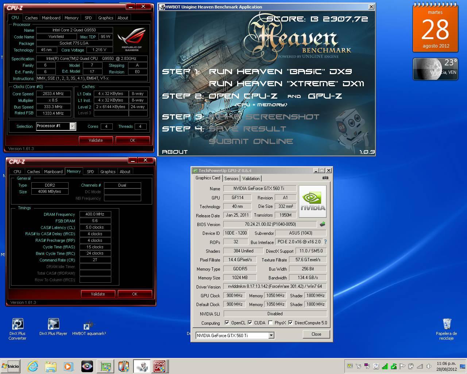Click the Inicio start button
This screenshot has height=374, width=467.
11,366
